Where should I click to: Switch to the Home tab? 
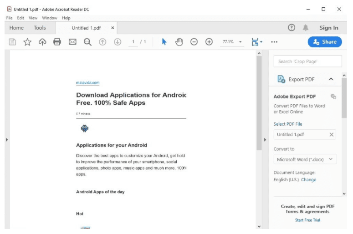[16, 28]
